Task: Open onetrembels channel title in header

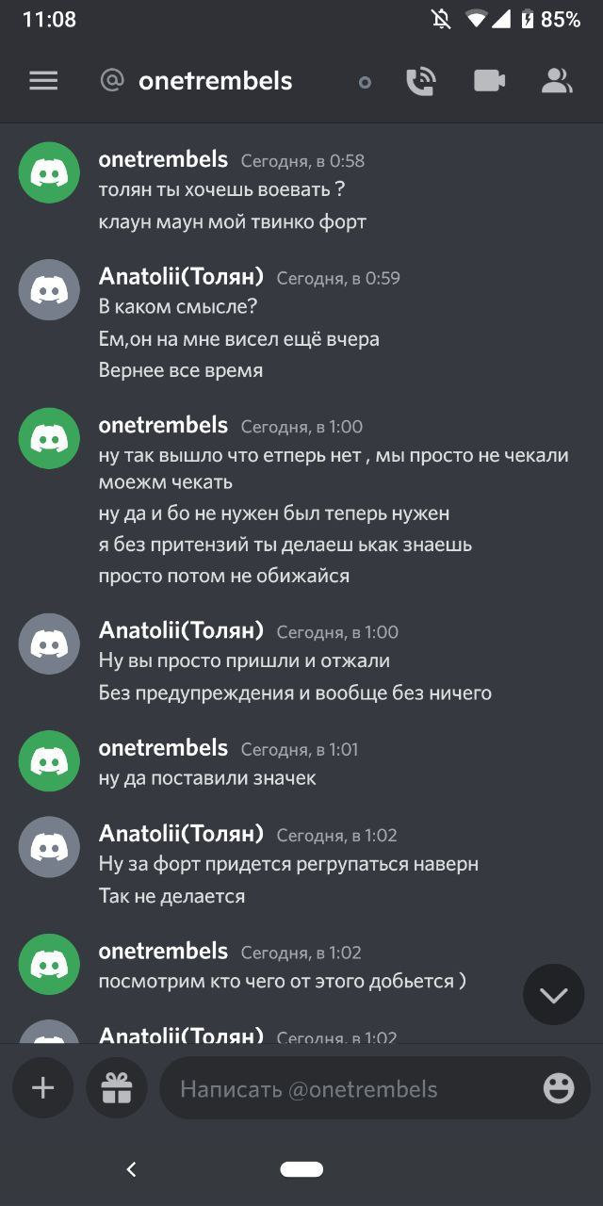Action: (x=215, y=81)
